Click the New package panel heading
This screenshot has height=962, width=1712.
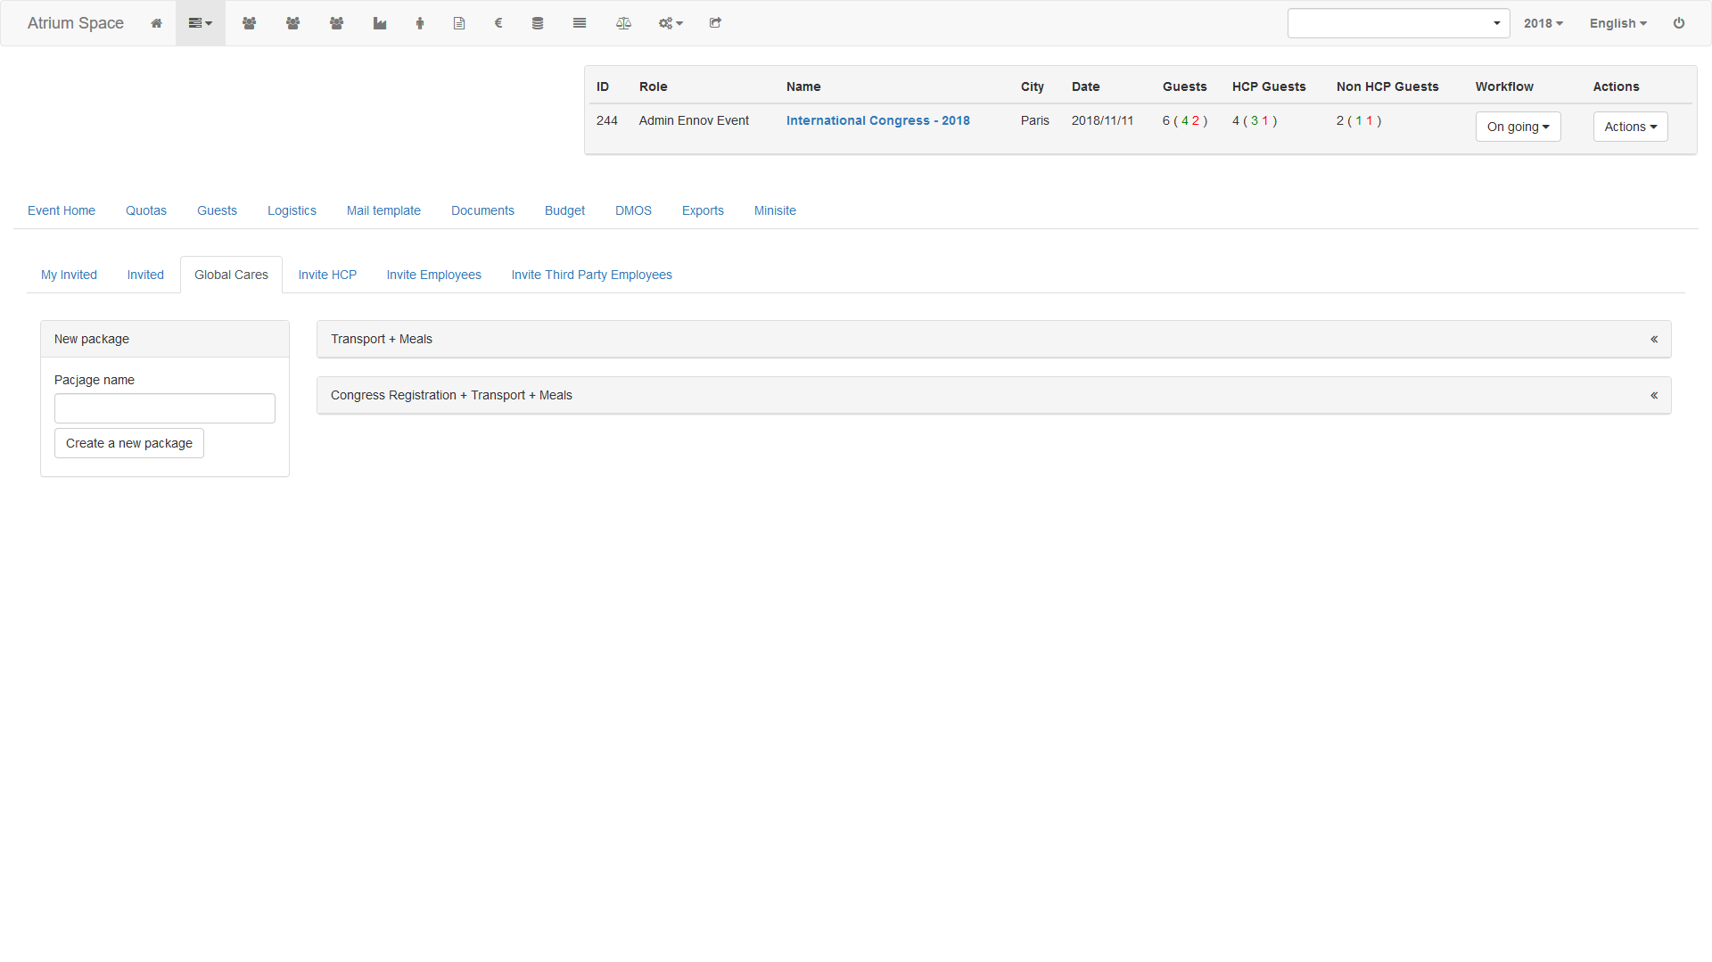(x=165, y=339)
